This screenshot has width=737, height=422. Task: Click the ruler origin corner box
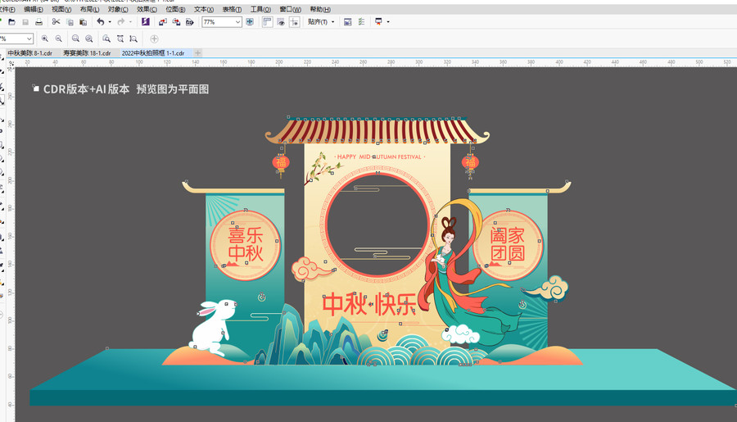coord(11,62)
